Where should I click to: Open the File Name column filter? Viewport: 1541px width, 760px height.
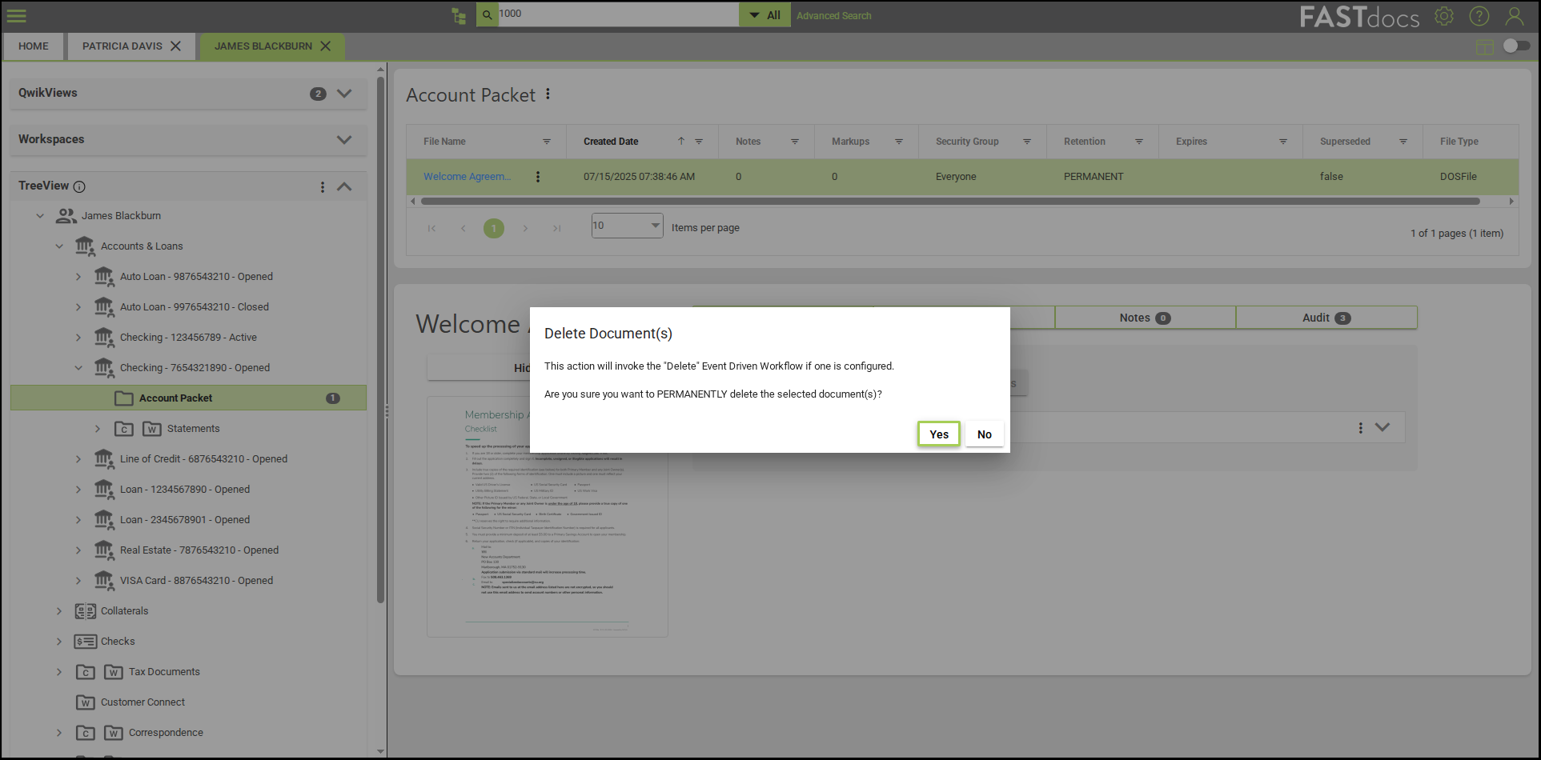click(x=547, y=142)
